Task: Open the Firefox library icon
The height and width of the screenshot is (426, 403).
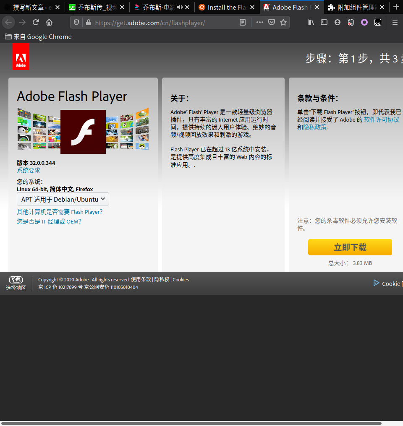Action: (x=311, y=22)
